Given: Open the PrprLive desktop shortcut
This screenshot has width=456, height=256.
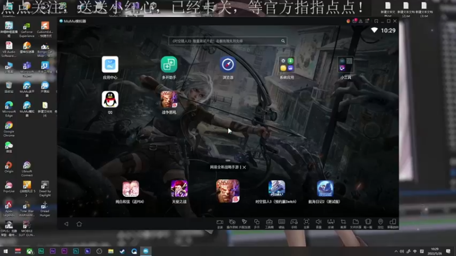Looking at the screenshot, I should pyautogui.click(x=9, y=187).
